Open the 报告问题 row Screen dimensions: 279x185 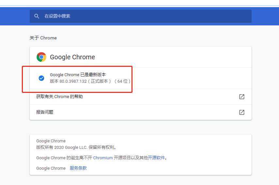[x=141, y=112]
